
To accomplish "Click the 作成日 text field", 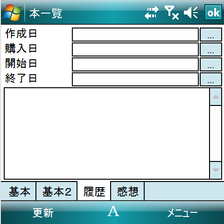I will click(x=135, y=35).
